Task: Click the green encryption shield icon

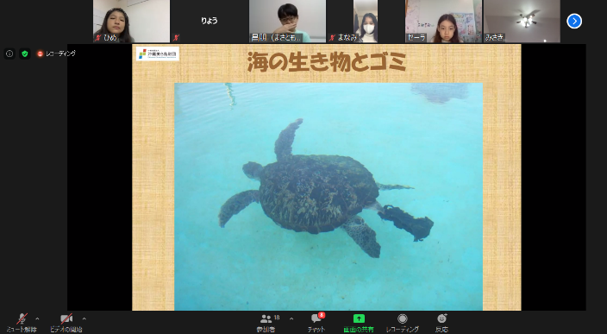Action: coord(25,54)
